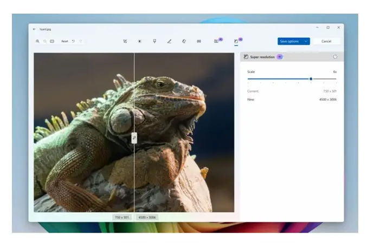This screenshot has width=374, height=249.
Task: Click the Cancel button
Action: pyautogui.click(x=326, y=41)
